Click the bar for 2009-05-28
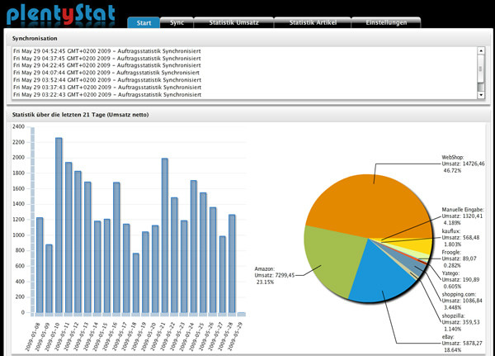Image resolution: width=495 pixels, height=356 pixels. pos(232,264)
